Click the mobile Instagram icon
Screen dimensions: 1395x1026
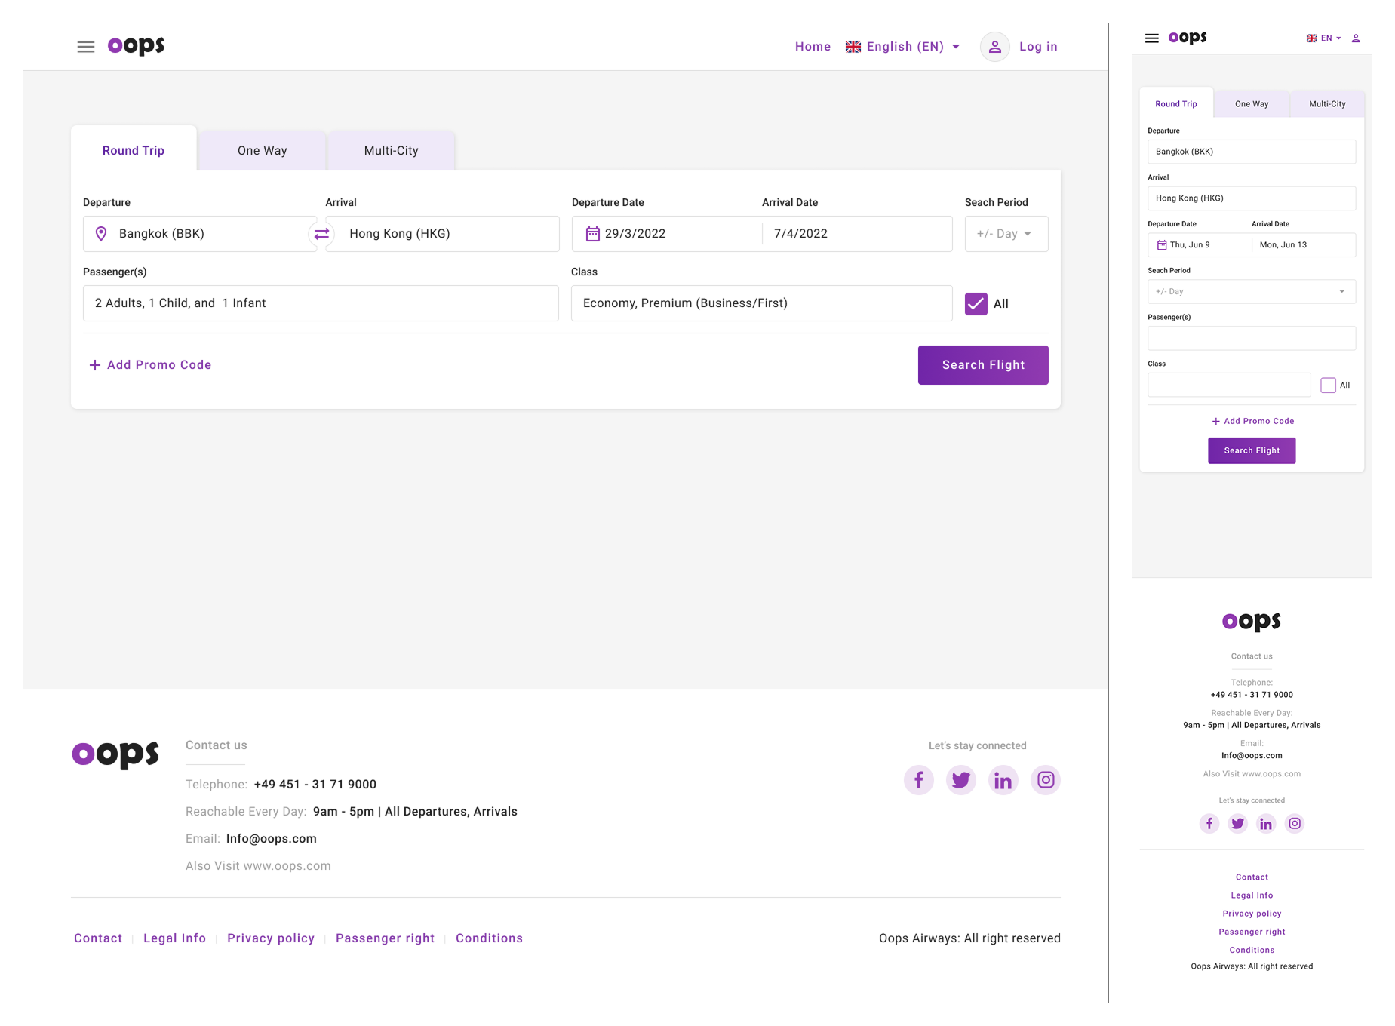click(1295, 824)
